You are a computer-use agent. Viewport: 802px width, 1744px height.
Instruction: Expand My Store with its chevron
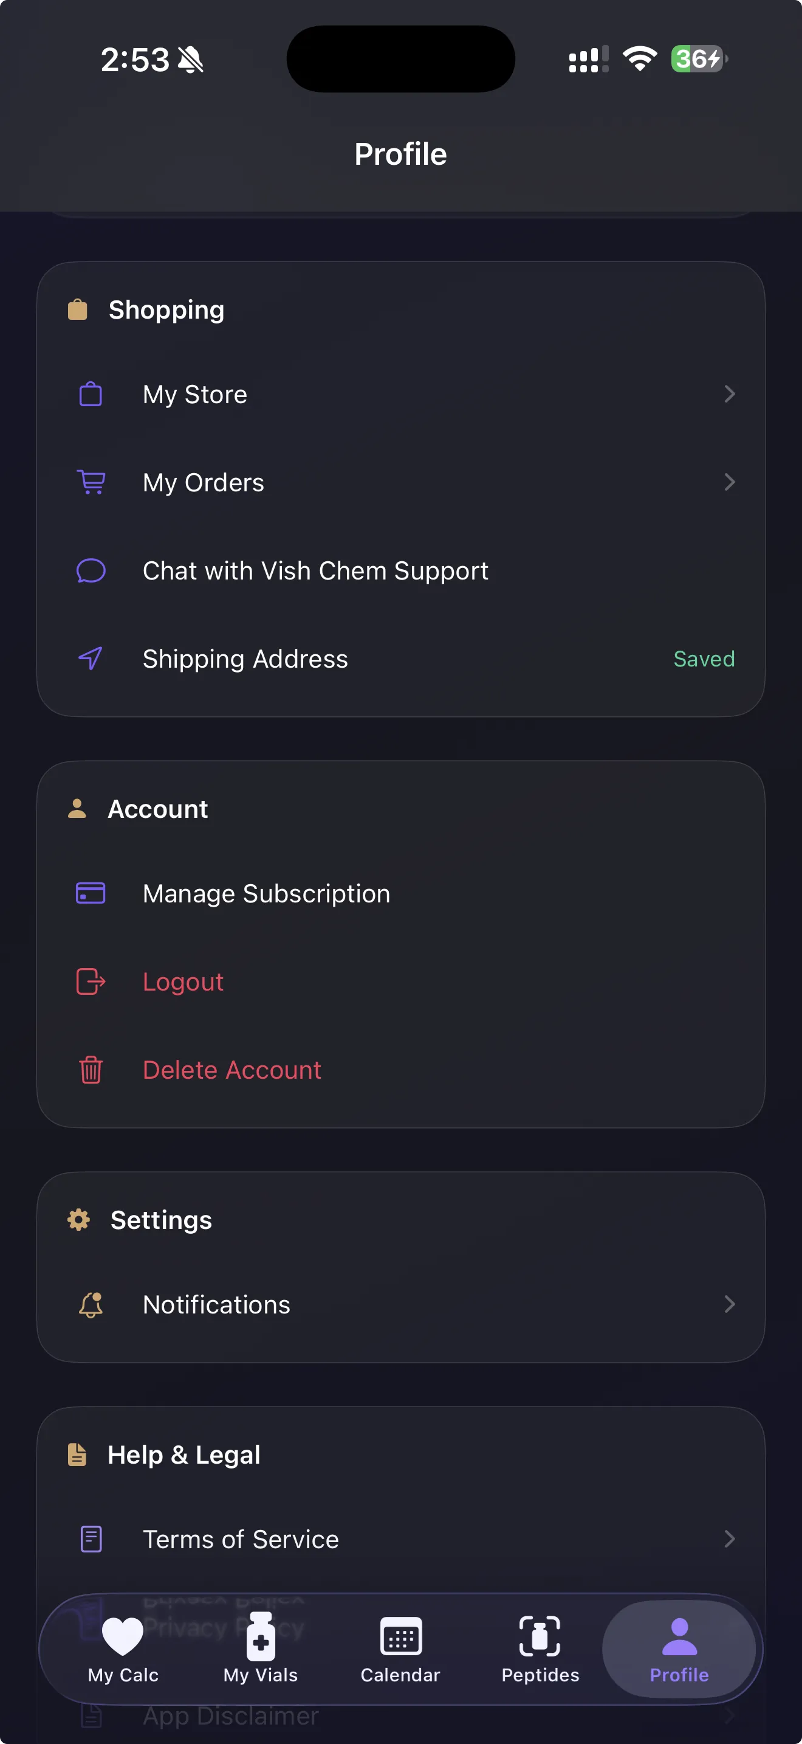[729, 394]
